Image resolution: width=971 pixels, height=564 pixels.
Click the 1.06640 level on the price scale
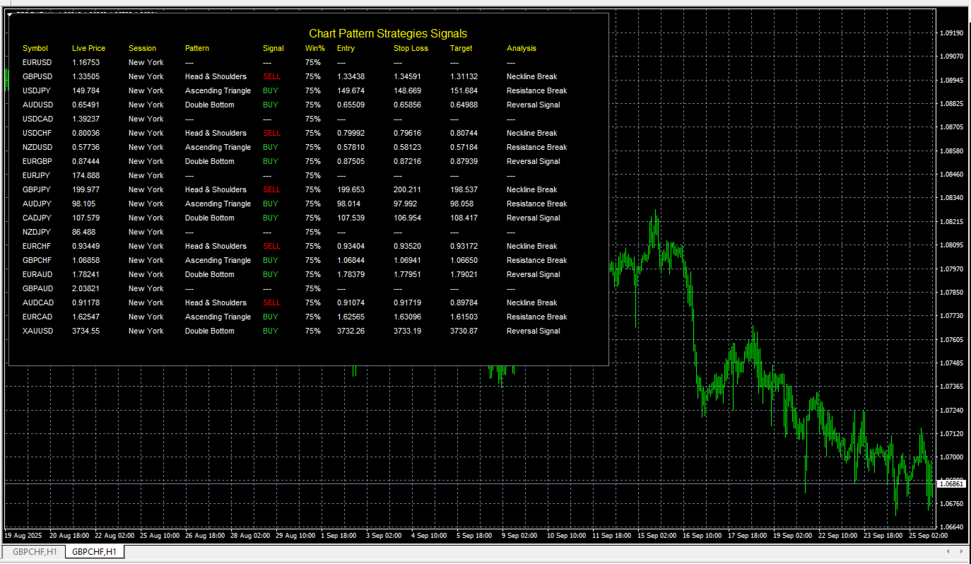[x=952, y=527]
